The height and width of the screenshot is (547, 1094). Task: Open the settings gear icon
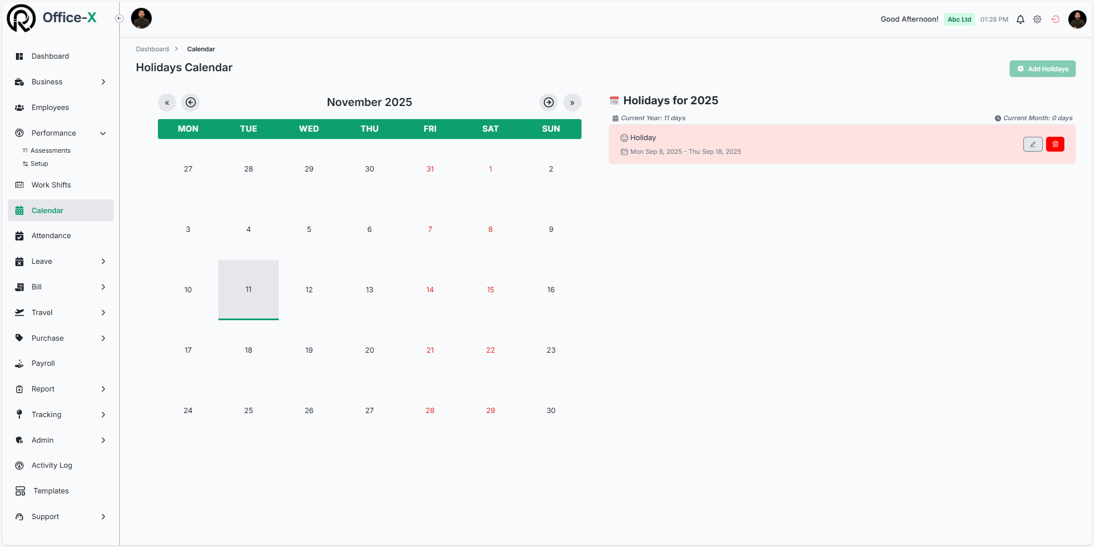point(1037,19)
